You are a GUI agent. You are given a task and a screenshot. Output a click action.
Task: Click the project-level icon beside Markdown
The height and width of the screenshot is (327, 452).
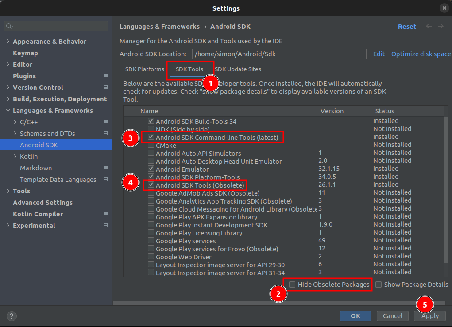pyautogui.click(x=105, y=168)
